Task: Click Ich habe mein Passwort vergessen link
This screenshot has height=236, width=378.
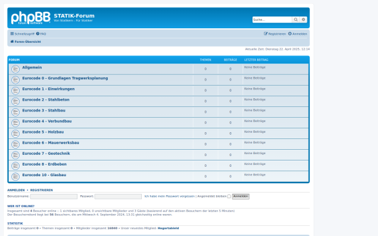Action: coord(169,196)
